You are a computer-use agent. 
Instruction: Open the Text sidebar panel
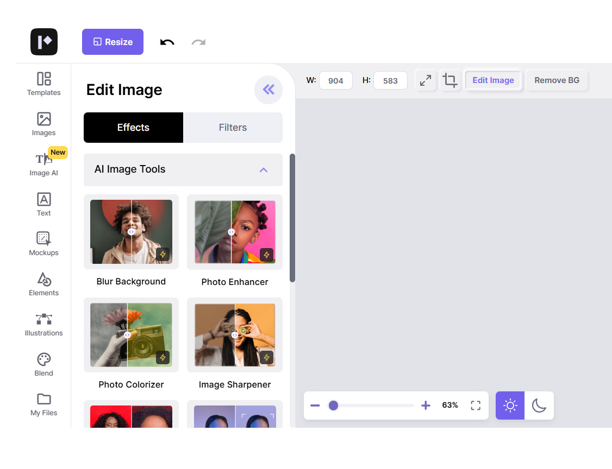pos(43,204)
